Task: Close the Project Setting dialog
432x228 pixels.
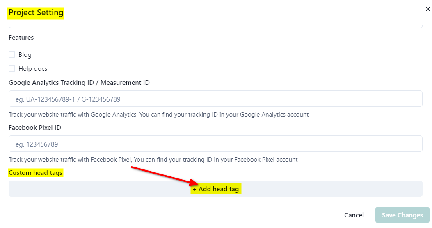Action: (427, 9)
